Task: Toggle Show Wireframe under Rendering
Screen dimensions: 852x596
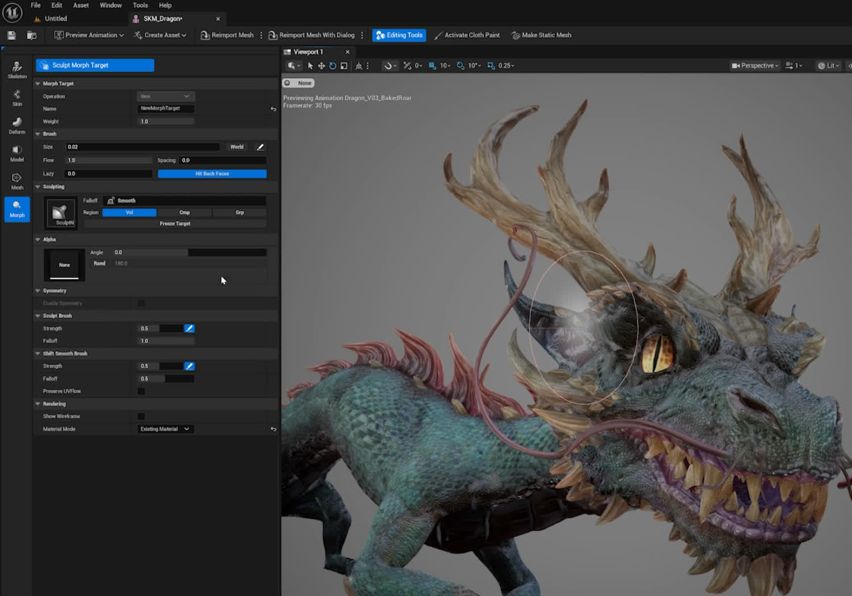Action: pos(141,415)
